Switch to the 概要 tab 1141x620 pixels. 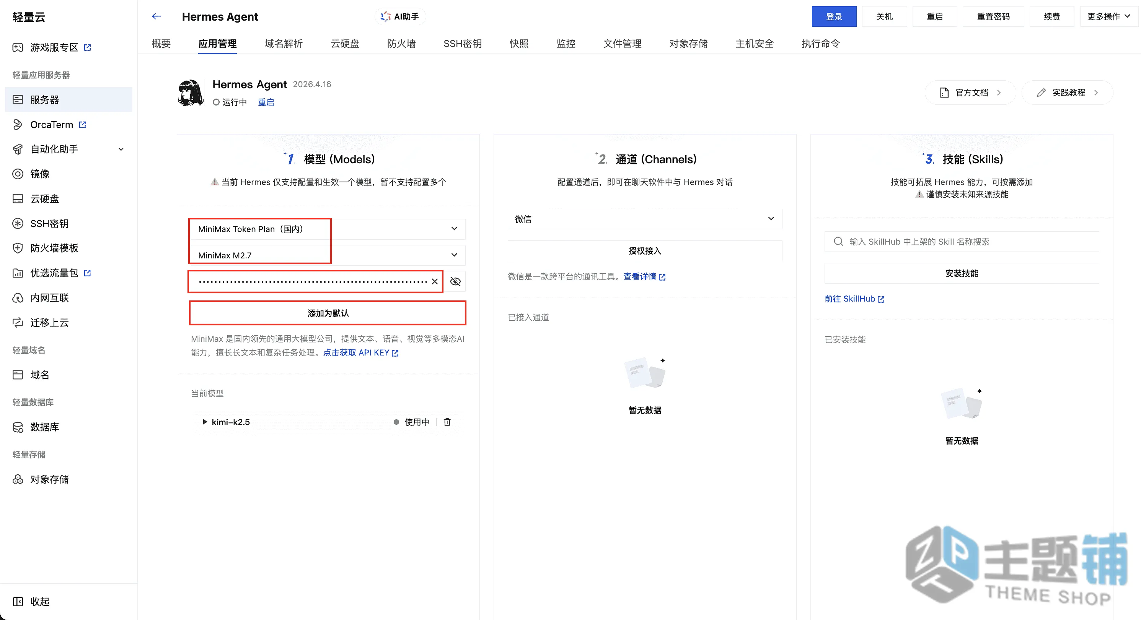pos(161,43)
